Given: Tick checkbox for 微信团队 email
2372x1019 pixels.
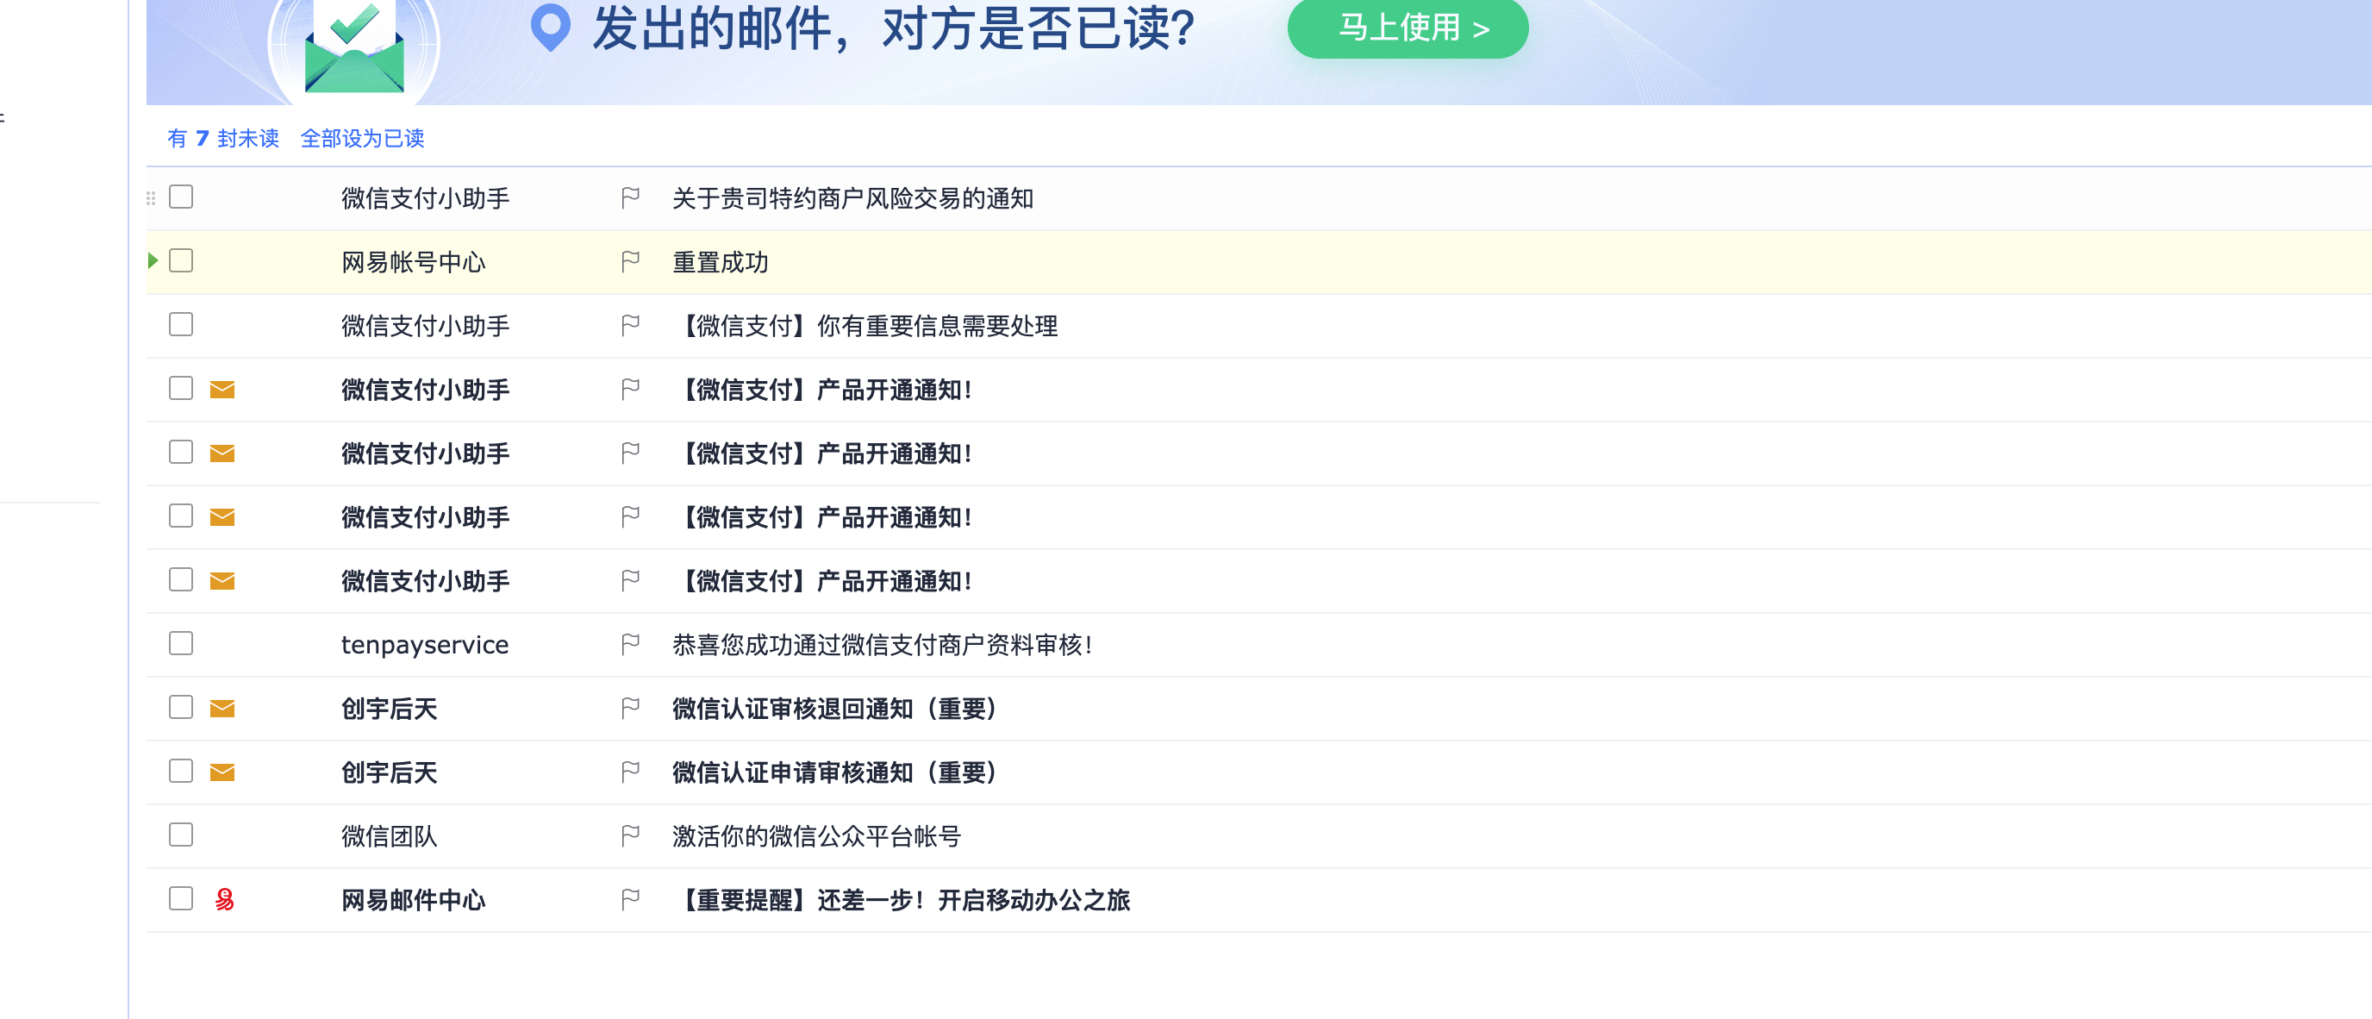Looking at the screenshot, I should click(181, 835).
